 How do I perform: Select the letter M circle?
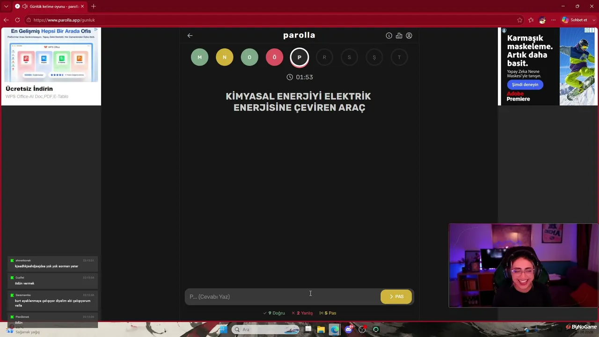pos(199,57)
